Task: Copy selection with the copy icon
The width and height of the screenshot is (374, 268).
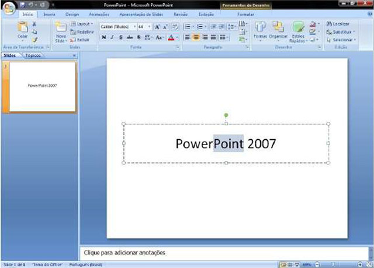Action: pyautogui.click(x=34, y=32)
